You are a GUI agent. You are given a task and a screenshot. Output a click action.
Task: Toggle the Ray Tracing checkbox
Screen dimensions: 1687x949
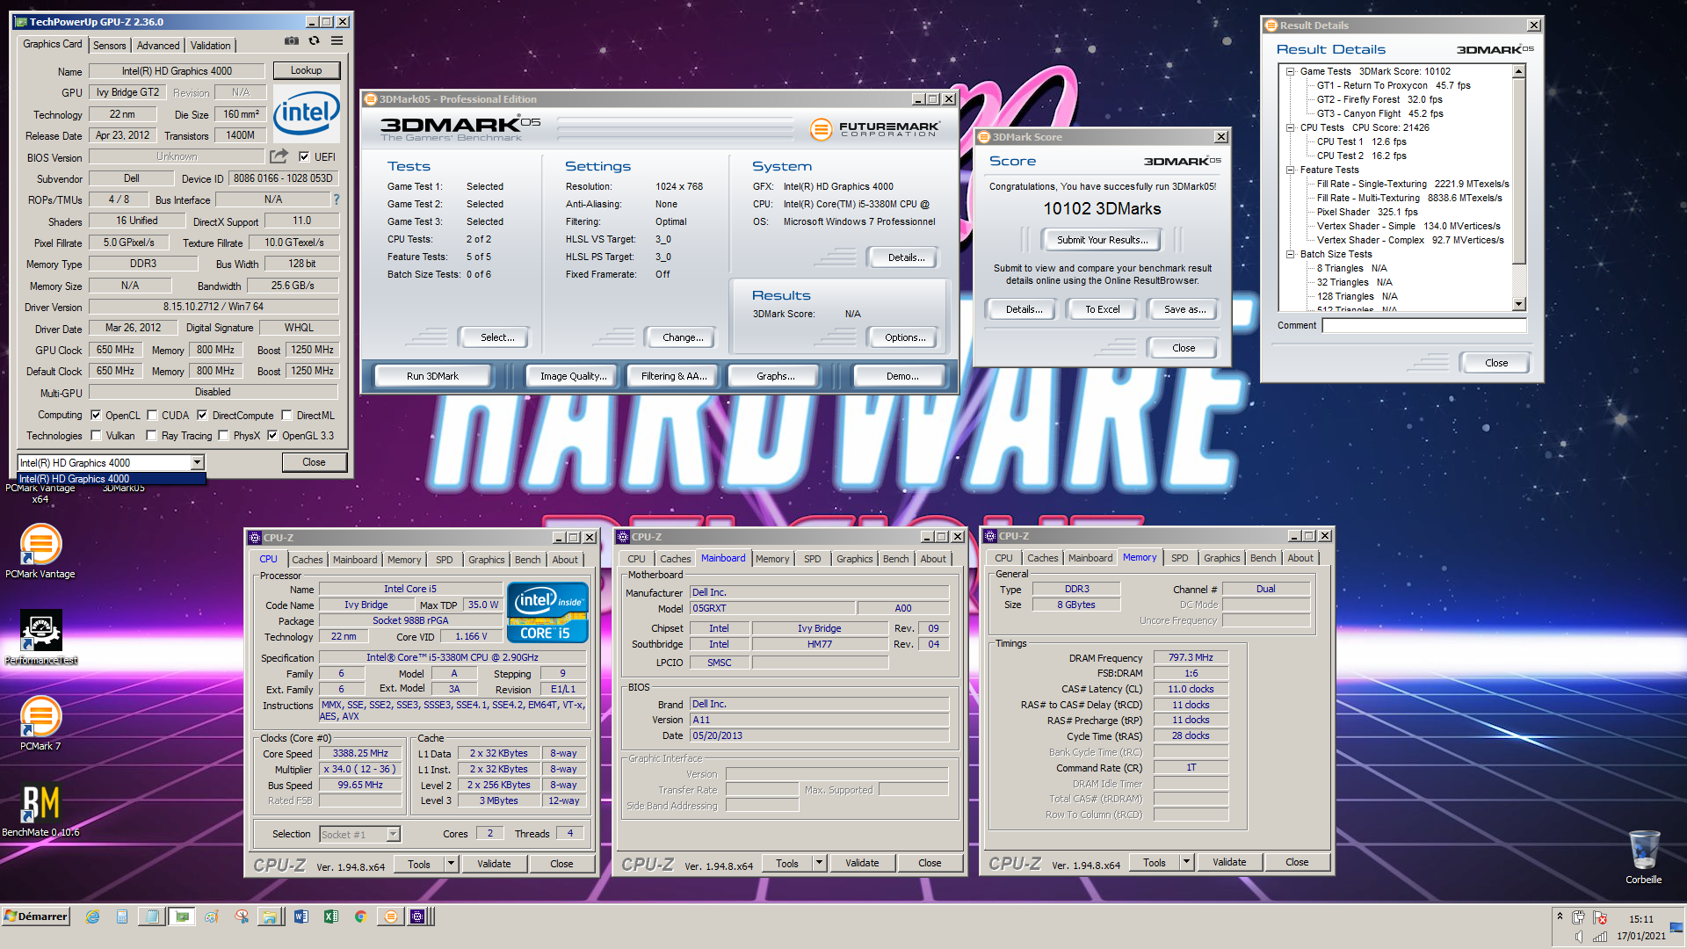(151, 435)
